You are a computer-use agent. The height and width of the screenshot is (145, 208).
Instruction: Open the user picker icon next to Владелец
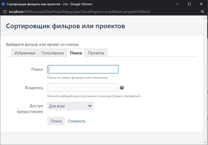(122, 88)
